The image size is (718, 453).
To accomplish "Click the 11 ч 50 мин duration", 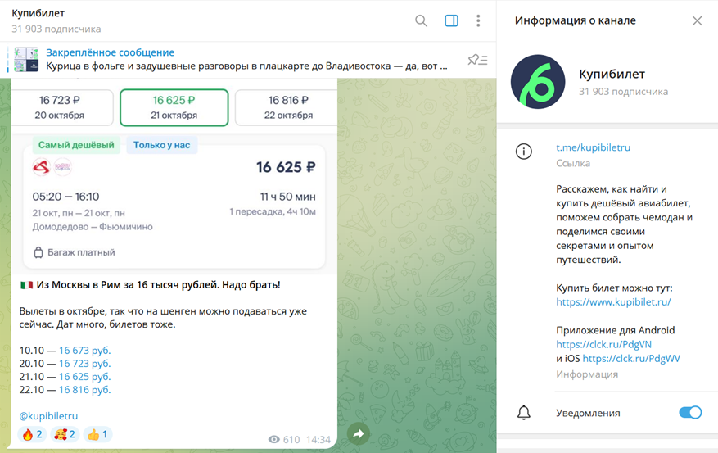I will point(287,197).
